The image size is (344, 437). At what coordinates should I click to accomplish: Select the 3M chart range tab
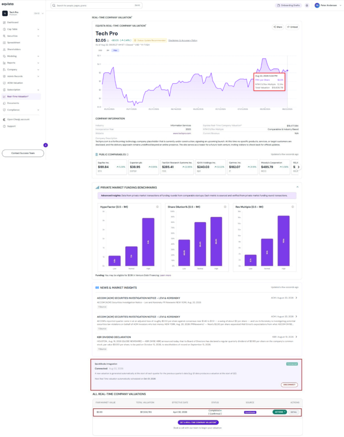tap(108, 50)
